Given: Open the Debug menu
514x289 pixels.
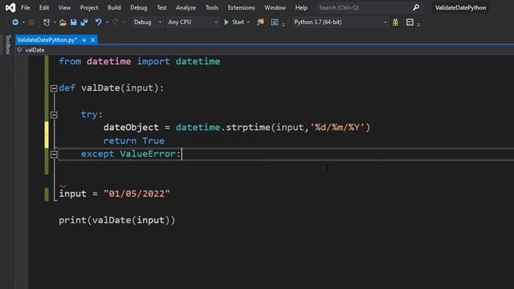Looking at the screenshot, I should point(138,7).
